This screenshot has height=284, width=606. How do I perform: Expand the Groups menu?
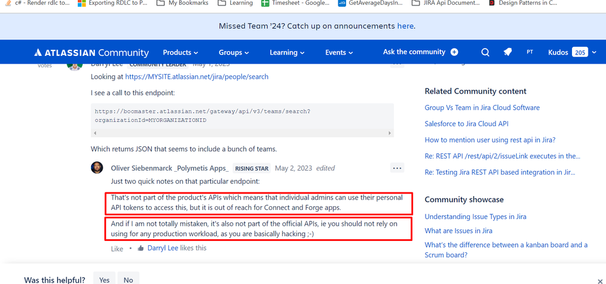(234, 53)
